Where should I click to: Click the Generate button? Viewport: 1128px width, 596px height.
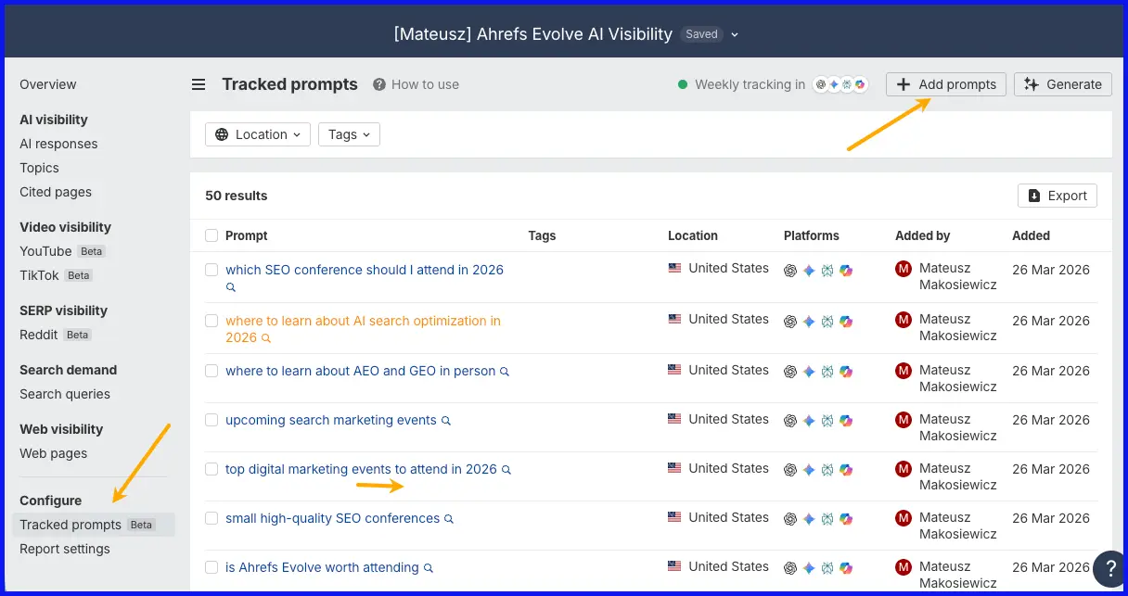1063,84
